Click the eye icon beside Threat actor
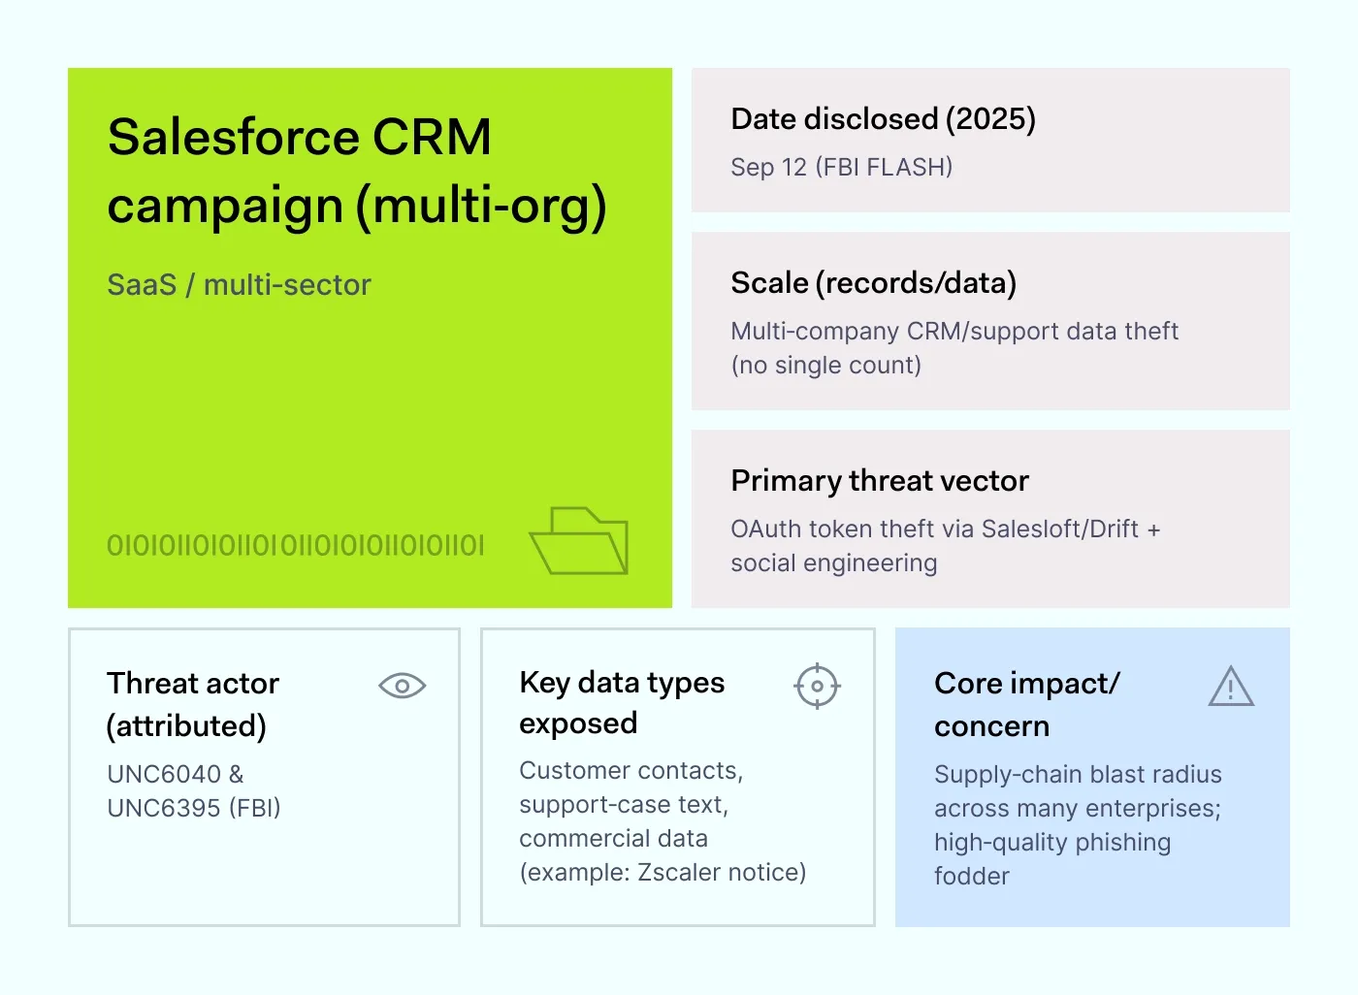1358x995 pixels. pyautogui.click(x=402, y=687)
